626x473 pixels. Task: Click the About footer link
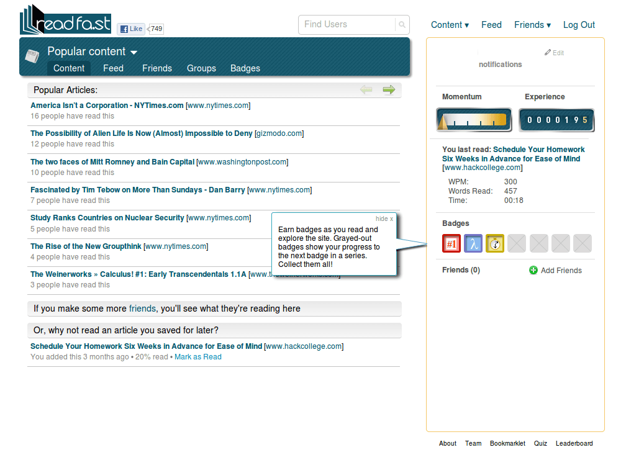tap(448, 443)
